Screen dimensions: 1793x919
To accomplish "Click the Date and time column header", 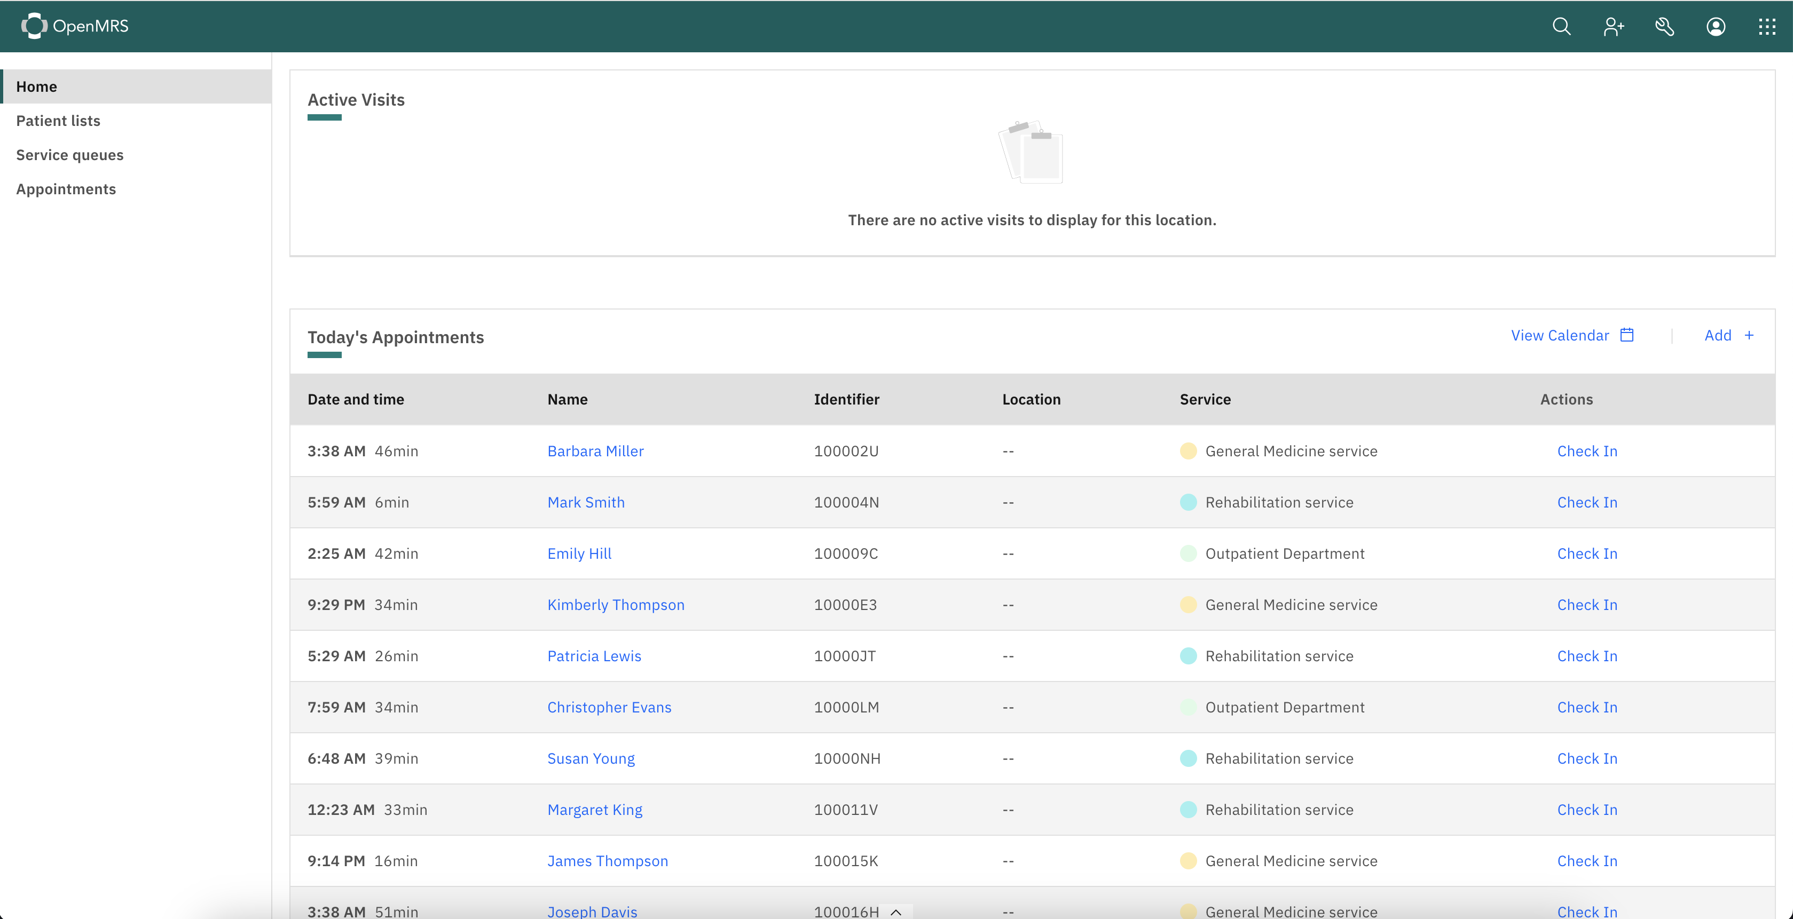I will pos(356,399).
